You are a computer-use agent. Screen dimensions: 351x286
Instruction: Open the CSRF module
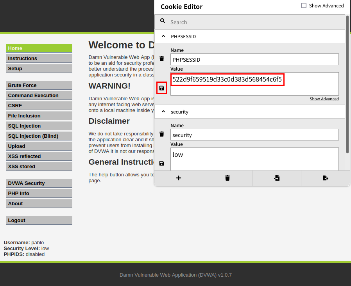click(39, 105)
